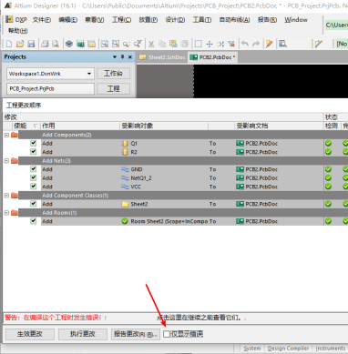Click the 受影响文档 column header
This screenshot has height=354, width=348.
pos(280,126)
